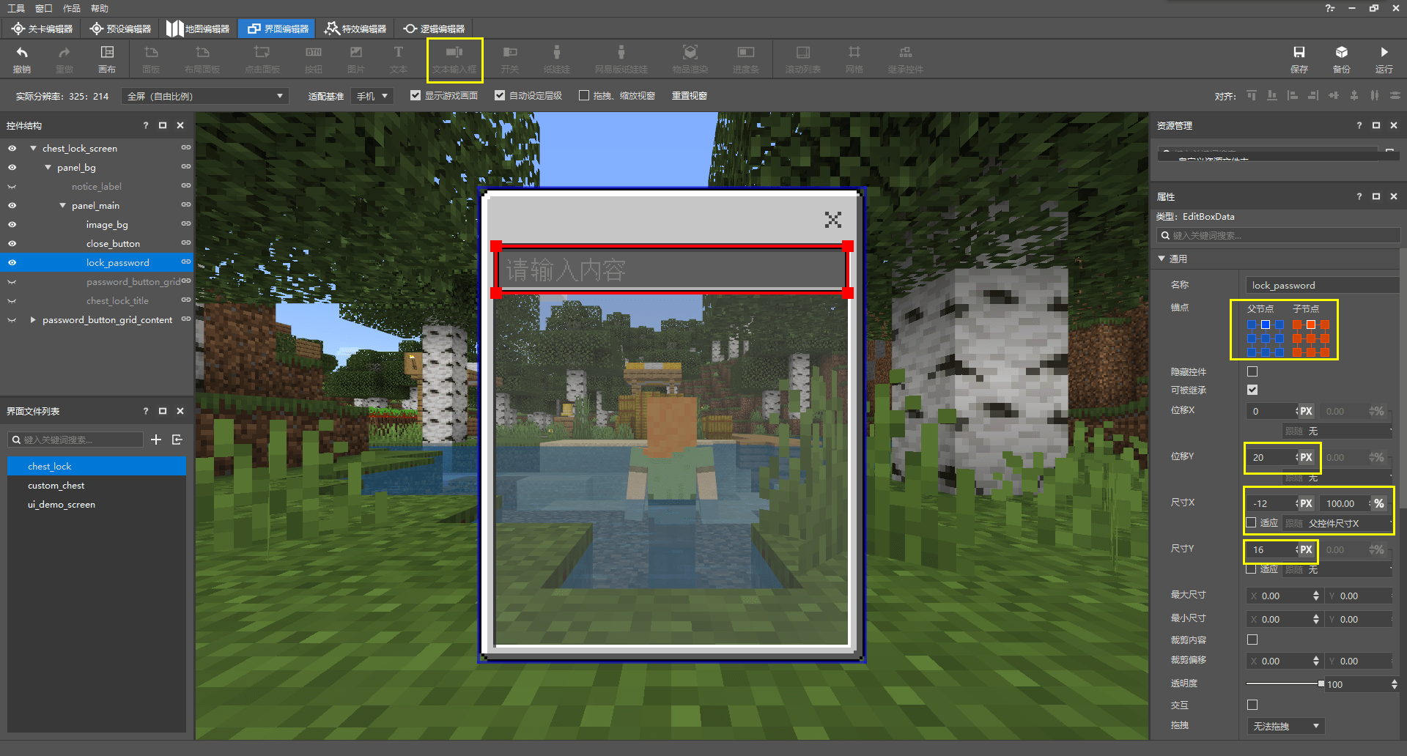Click the add-file plus icon in 界面文件列表
This screenshot has width=1407, height=756.
(156, 440)
